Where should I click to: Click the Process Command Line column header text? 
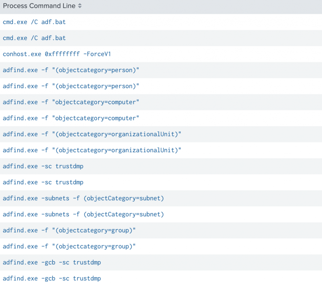pos(39,6)
